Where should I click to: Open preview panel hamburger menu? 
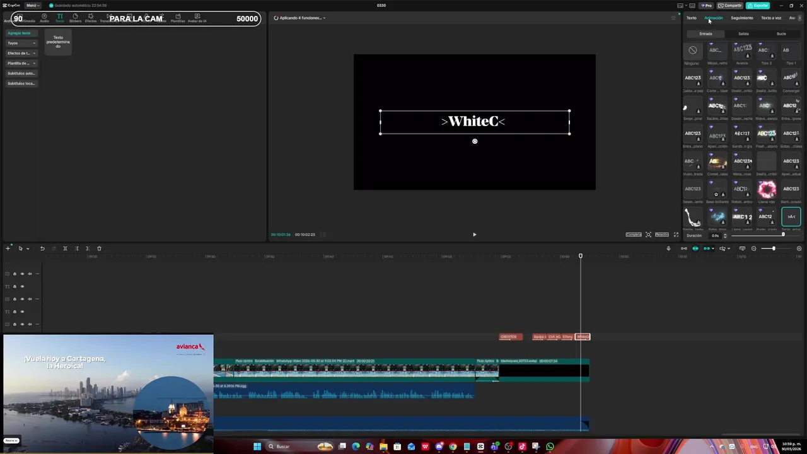[673, 18]
